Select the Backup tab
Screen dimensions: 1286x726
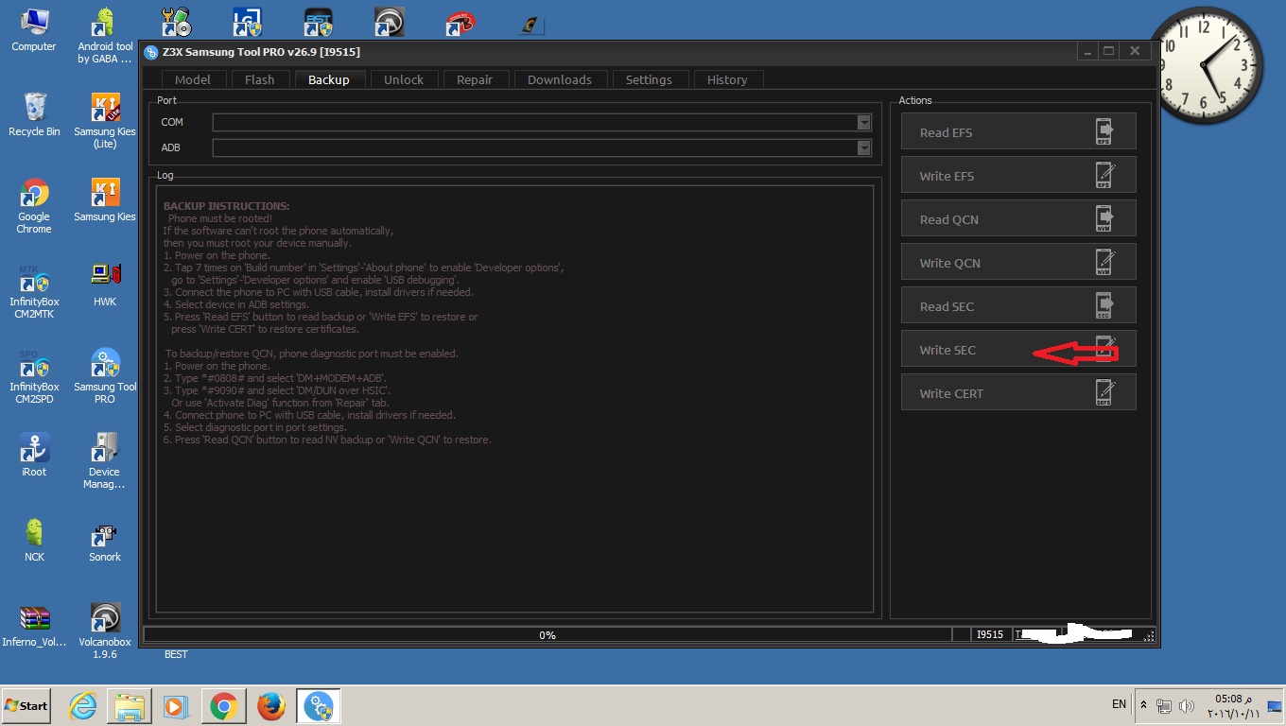pyautogui.click(x=329, y=79)
